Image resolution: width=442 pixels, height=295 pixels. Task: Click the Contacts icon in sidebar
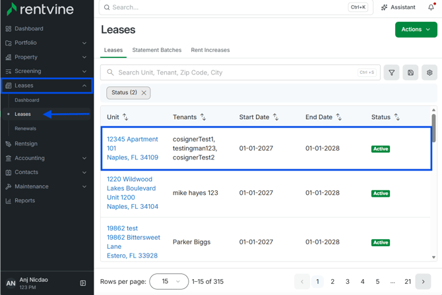tap(9, 173)
